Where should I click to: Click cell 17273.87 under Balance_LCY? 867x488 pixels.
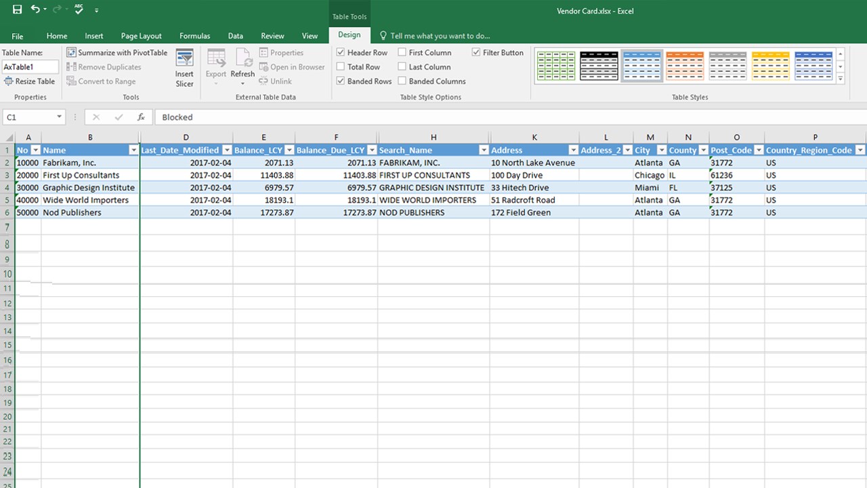coord(263,212)
